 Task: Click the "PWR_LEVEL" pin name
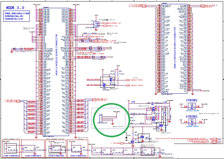pos(64,48)
